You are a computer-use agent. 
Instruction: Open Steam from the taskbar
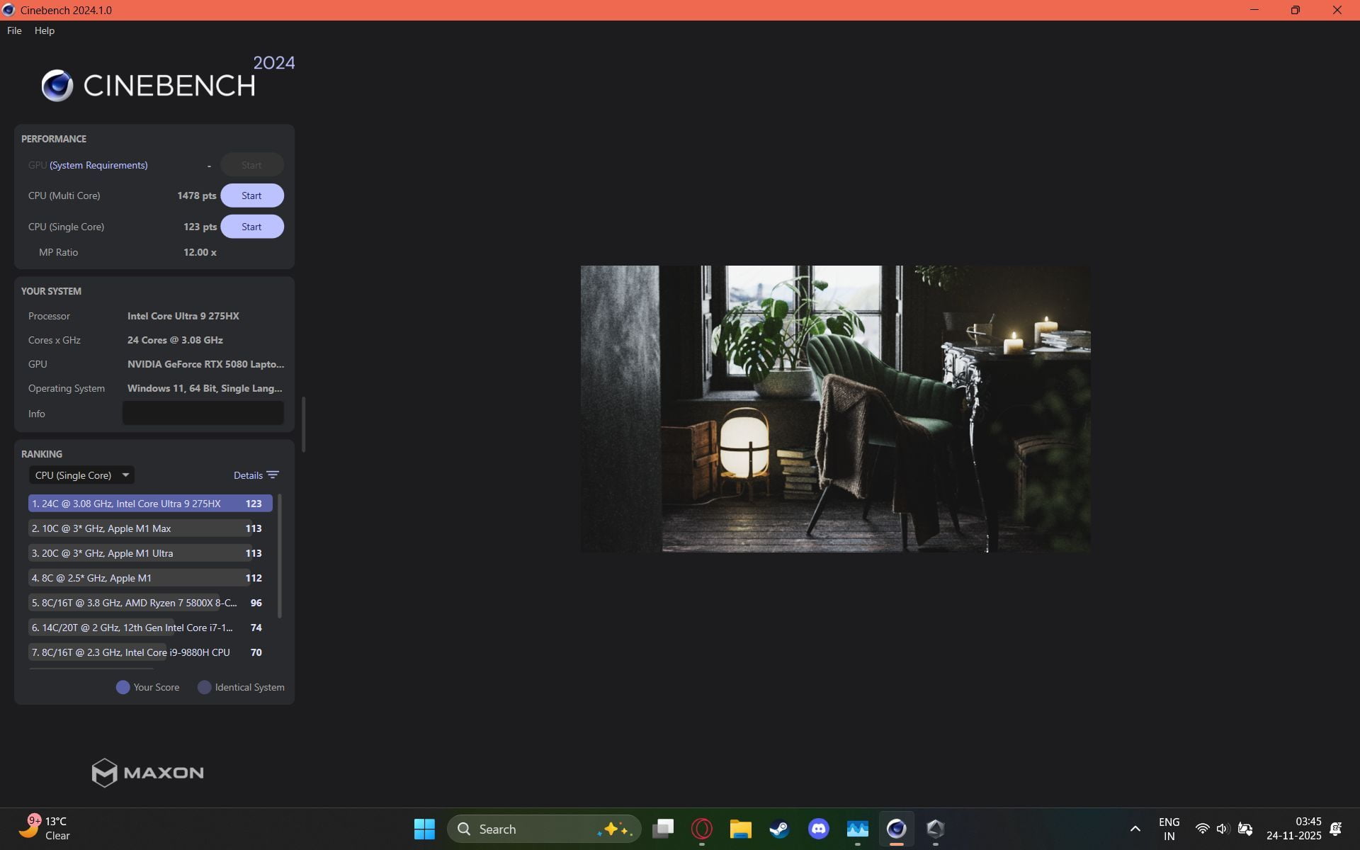pyautogui.click(x=780, y=829)
